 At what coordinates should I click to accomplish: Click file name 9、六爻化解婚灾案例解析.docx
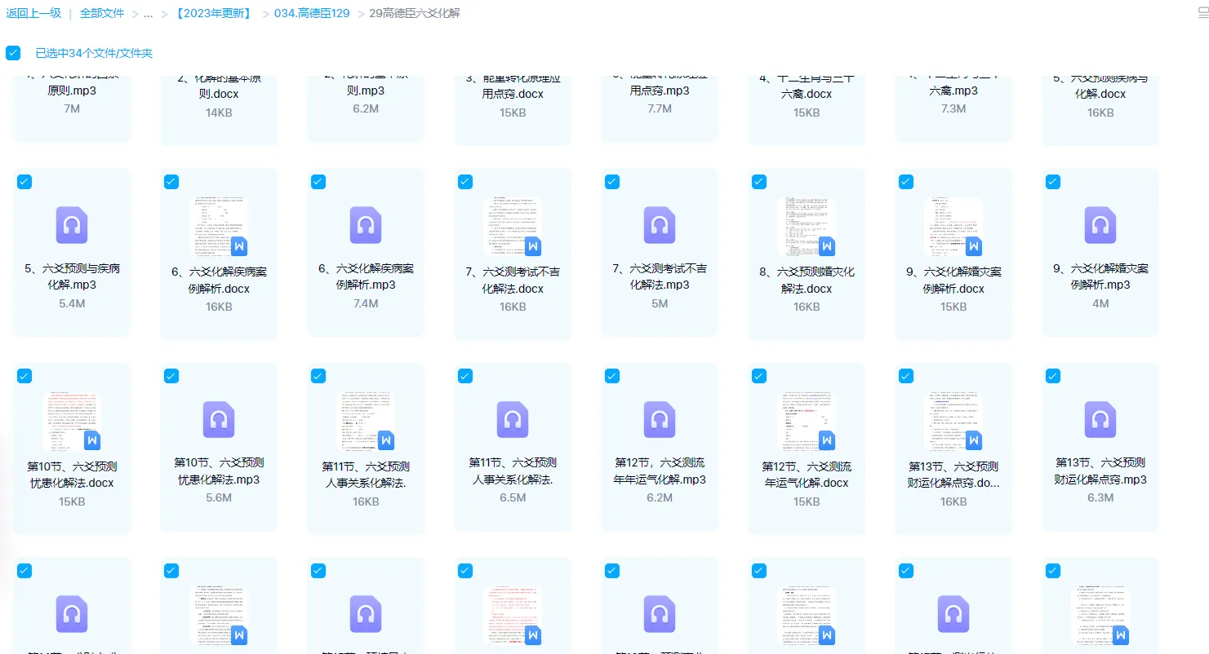pos(953,280)
